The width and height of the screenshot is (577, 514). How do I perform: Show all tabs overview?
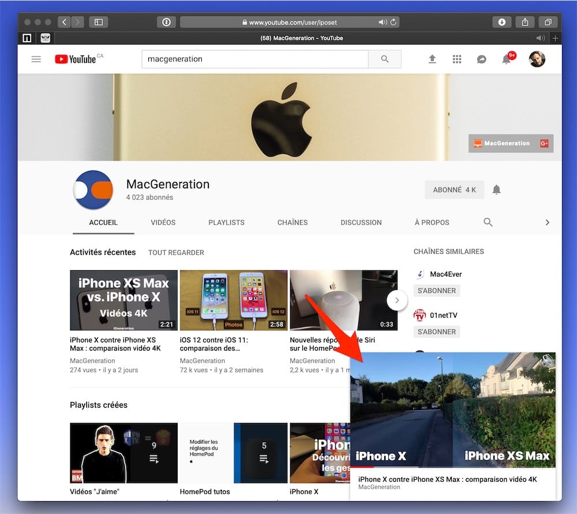pyautogui.click(x=548, y=22)
